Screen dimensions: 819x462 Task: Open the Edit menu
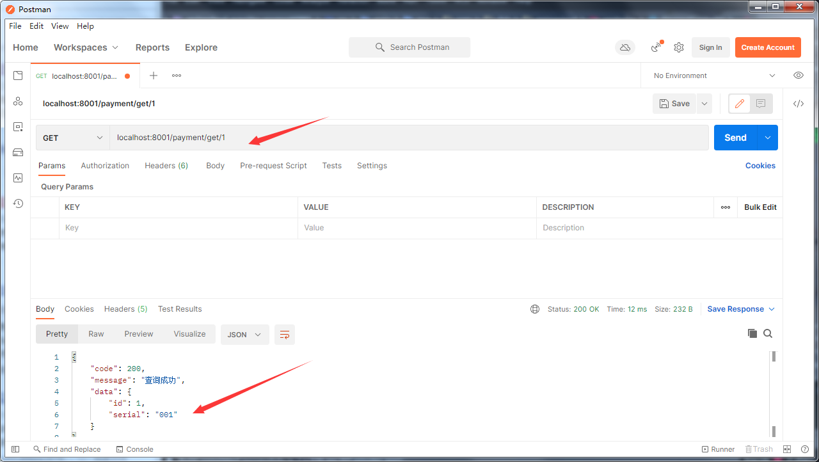coord(36,26)
